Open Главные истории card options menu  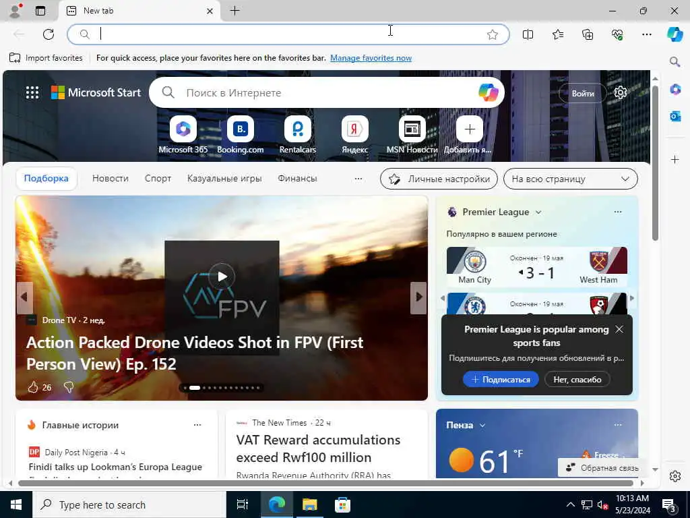point(197,425)
